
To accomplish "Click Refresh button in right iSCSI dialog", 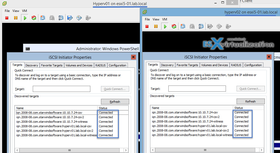I will pos(250,101).
